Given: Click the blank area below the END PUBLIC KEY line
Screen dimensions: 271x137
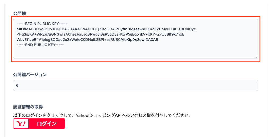Looking at the screenshot, I should pos(132,52).
